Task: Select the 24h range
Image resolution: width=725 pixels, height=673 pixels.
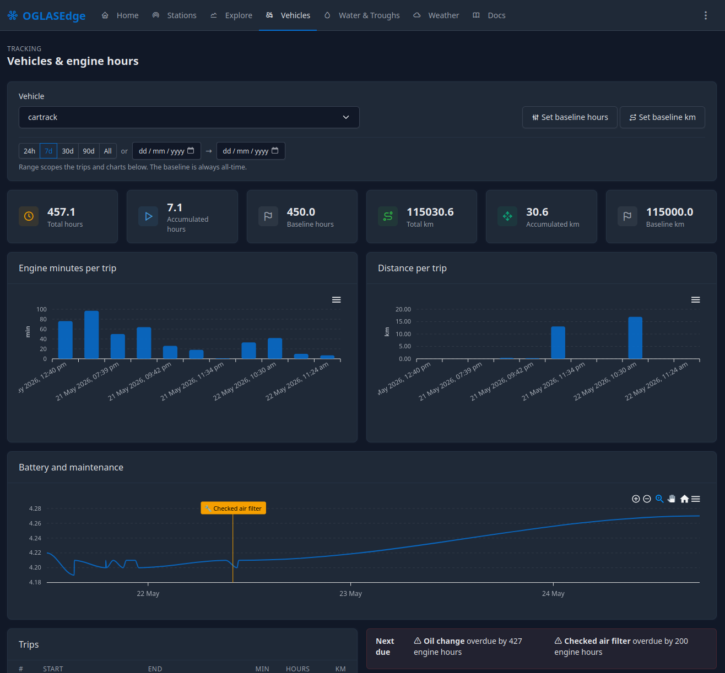Action: 29,151
